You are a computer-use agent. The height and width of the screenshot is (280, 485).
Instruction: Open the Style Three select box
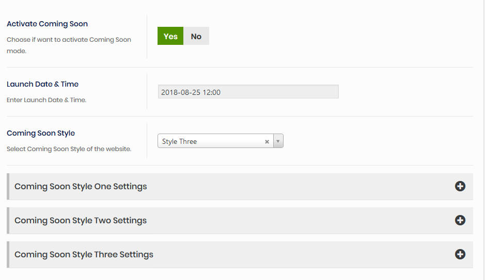point(212,141)
